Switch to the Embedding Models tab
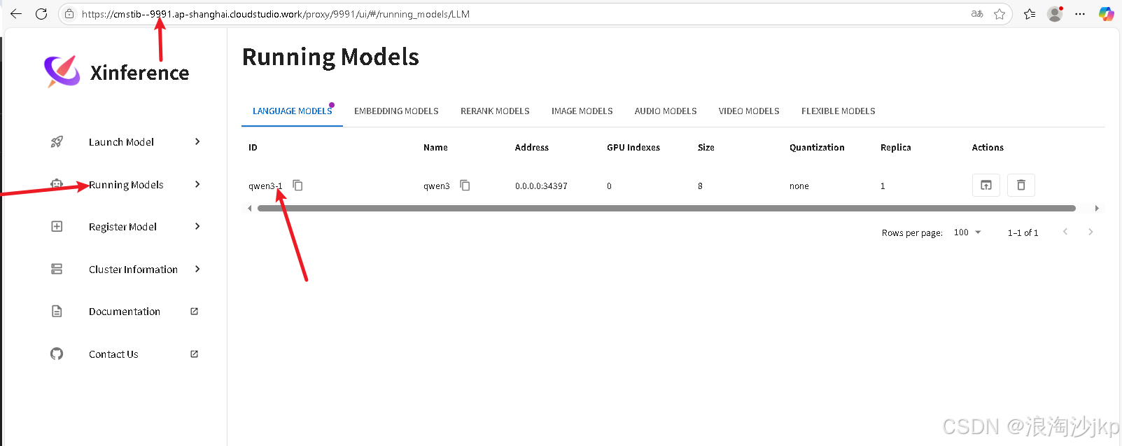The height and width of the screenshot is (446, 1122). pyautogui.click(x=396, y=111)
